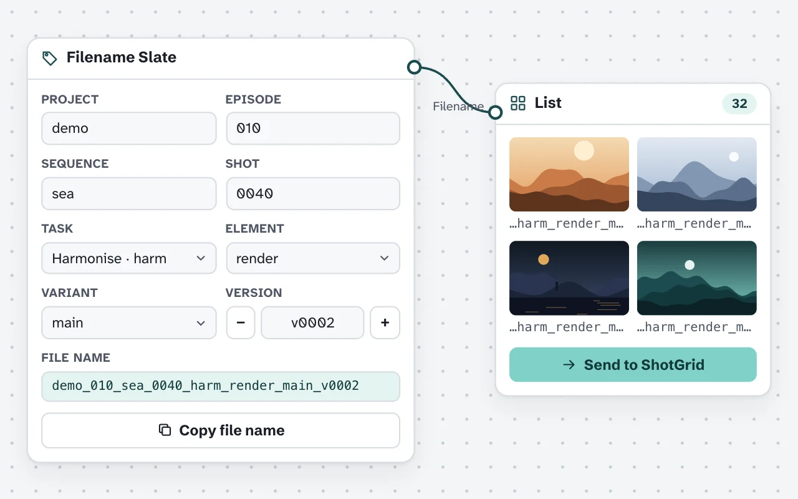The width and height of the screenshot is (798, 499).
Task: Click the Filename Slate output port
Action: (x=414, y=67)
